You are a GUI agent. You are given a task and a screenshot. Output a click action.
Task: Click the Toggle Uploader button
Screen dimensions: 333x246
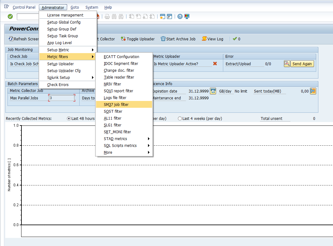[137, 39]
